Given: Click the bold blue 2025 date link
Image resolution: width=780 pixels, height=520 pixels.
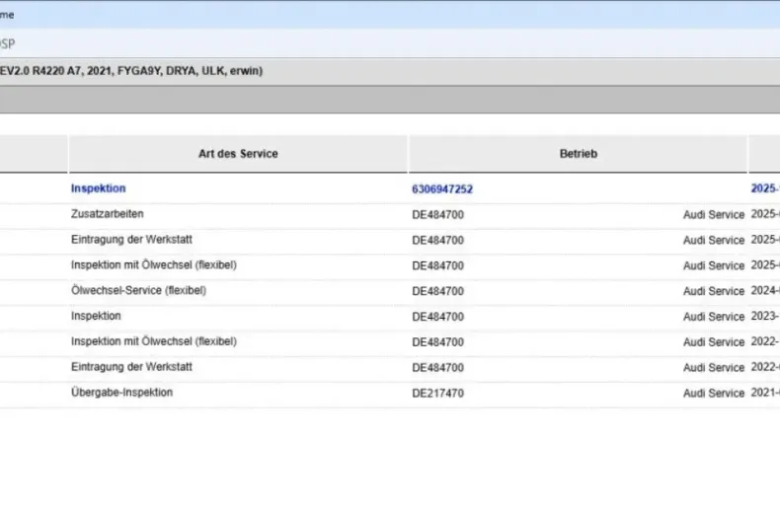Looking at the screenshot, I should pos(764,188).
